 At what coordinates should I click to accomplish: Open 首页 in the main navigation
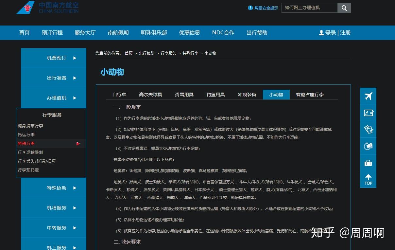(x=25, y=33)
